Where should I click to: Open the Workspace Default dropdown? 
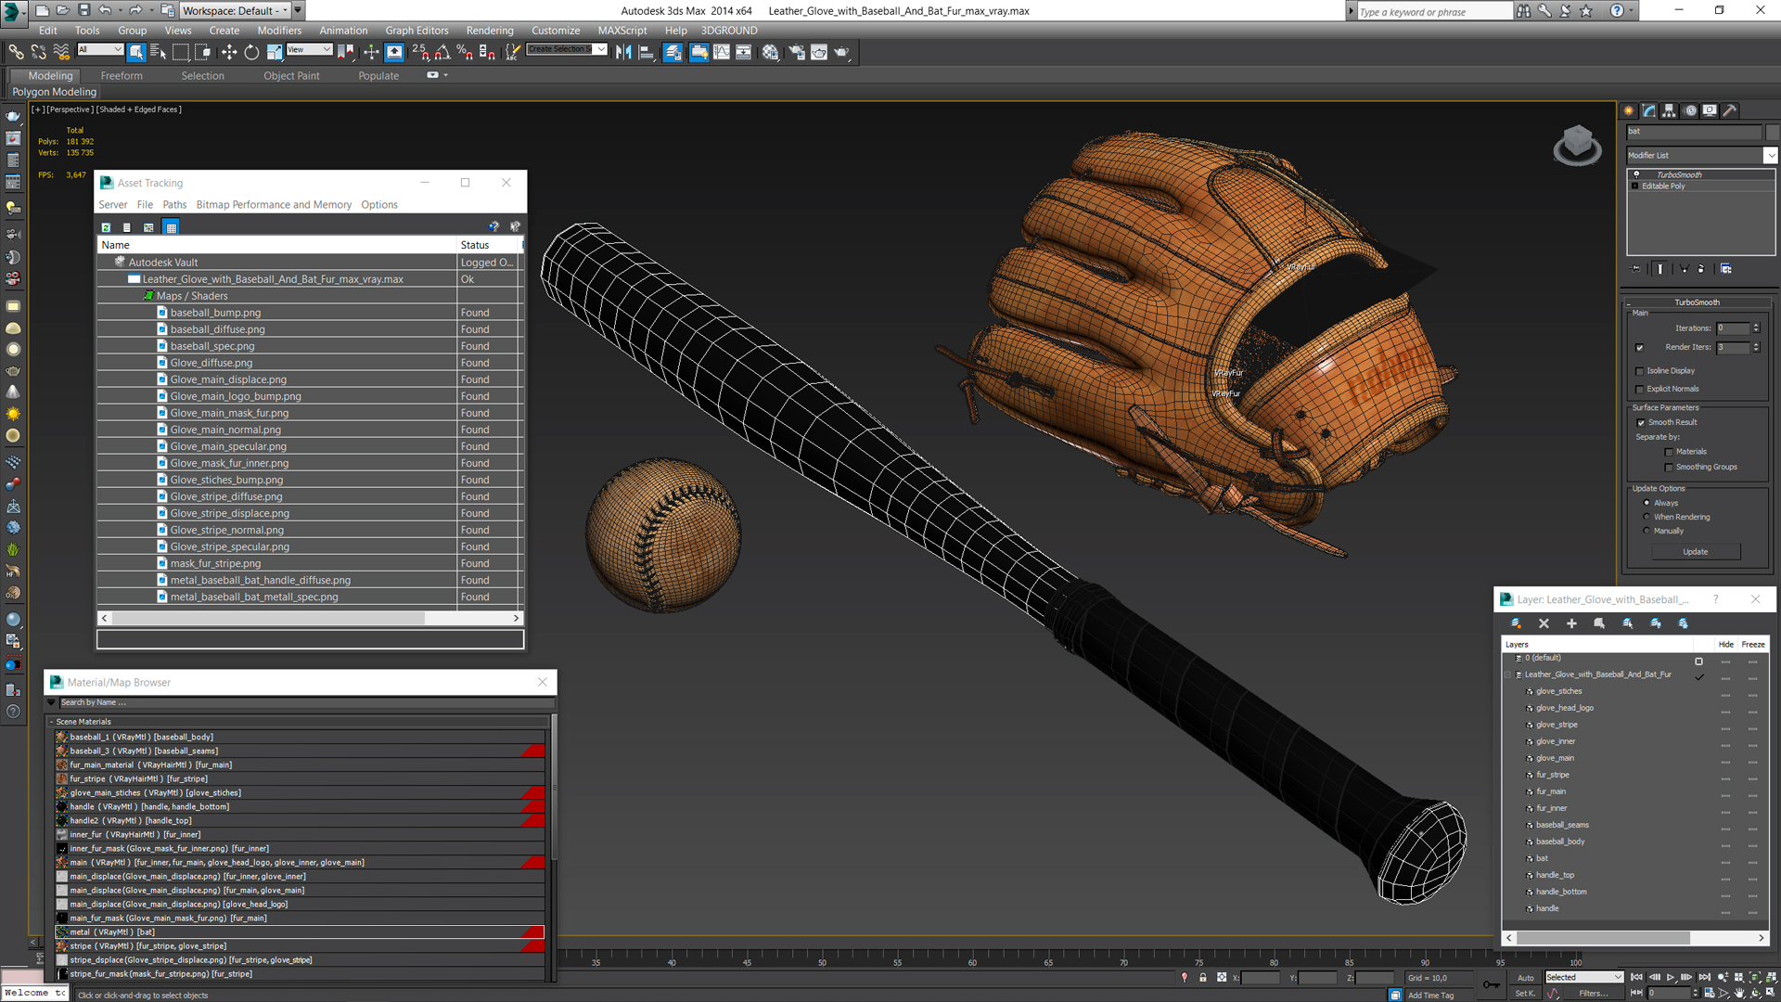point(236,10)
